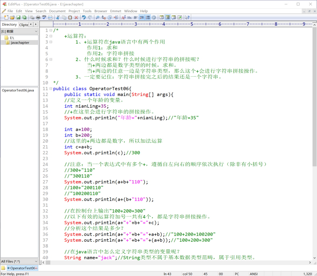317x276 pixels.
Task: Open the Emmet menu
Action: pos(116,11)
